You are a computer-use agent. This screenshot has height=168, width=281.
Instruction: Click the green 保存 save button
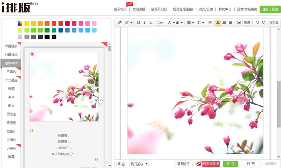point(230,163)
